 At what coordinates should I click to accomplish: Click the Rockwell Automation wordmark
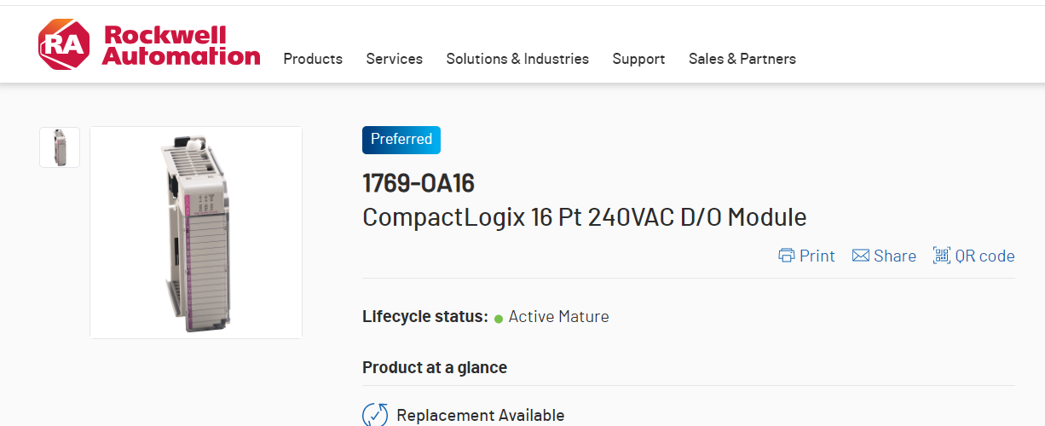(x=181, y=46)
